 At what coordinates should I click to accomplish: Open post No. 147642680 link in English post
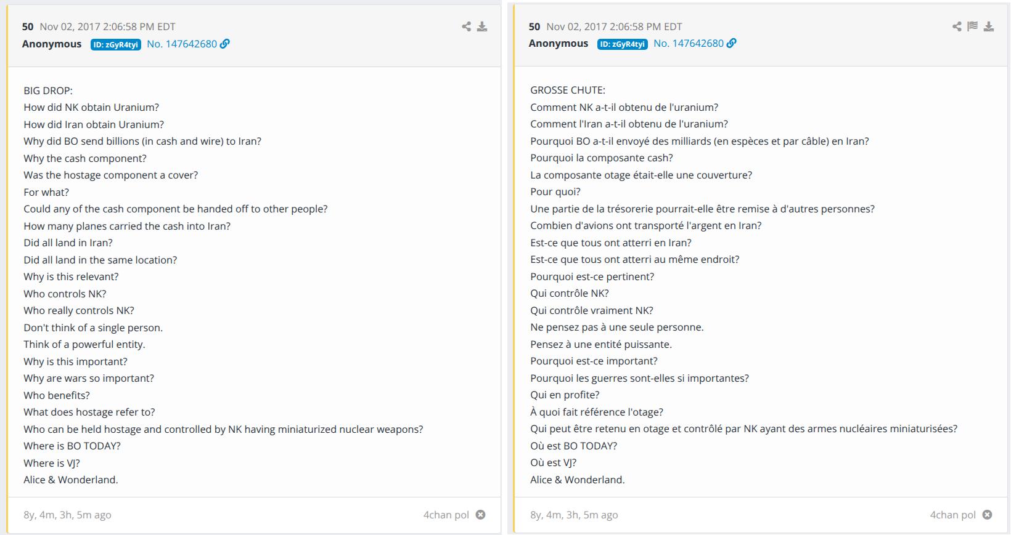point(182,44)
